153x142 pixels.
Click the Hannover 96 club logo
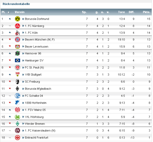18,53
